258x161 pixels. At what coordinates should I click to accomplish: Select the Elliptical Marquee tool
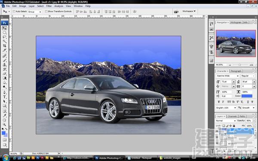[x=4, y=33]
